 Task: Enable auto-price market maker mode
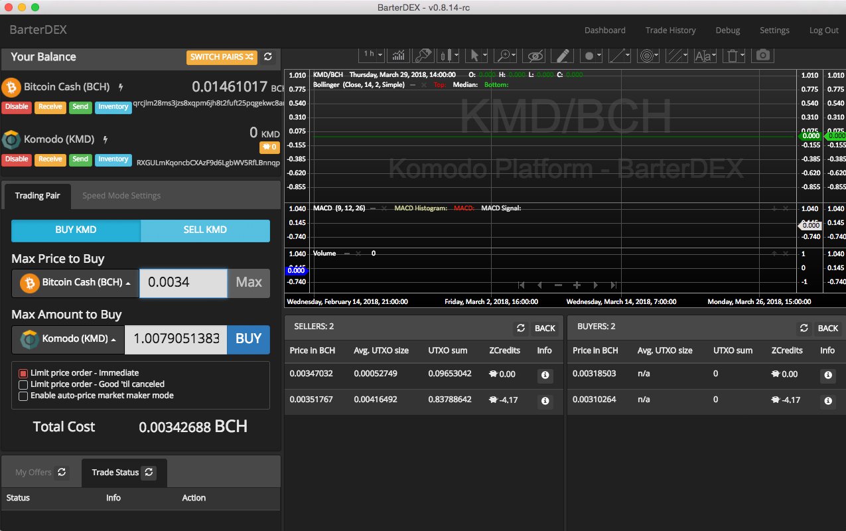click(23, 396)
